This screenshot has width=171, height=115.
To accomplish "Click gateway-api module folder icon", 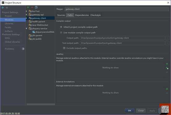I will tap(30, 15).
